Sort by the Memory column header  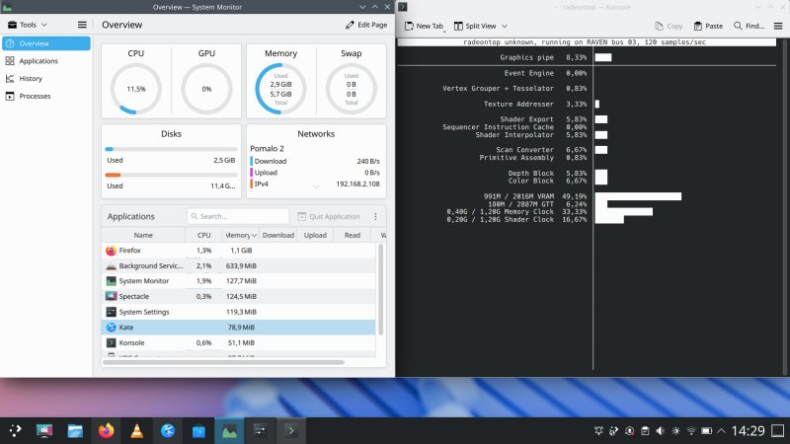coord(240,236)
